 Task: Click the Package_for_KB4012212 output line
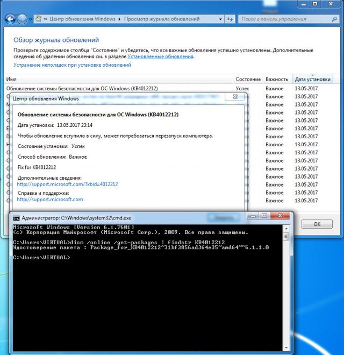pyautogui.click(x=141, y=247)
